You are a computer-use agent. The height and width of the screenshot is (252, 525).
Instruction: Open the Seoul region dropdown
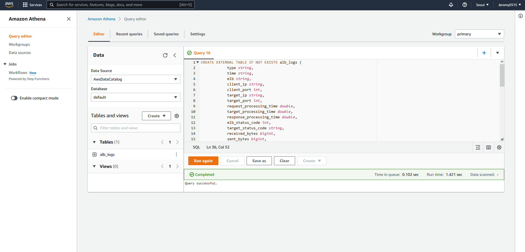(482, 5)
